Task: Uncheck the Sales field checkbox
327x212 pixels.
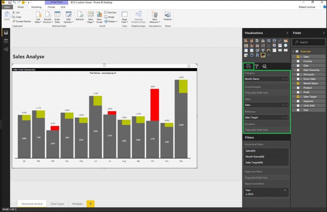Action: [x=298, y=56]
